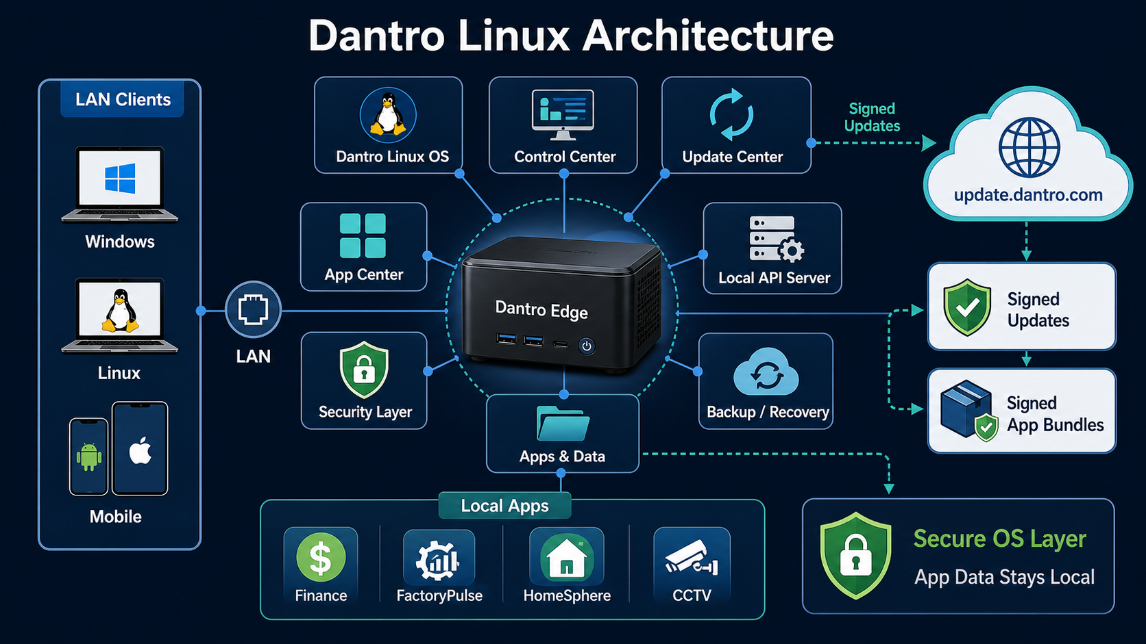Select the Windows laptop icon
The image size is (1146, 644).
120,185
